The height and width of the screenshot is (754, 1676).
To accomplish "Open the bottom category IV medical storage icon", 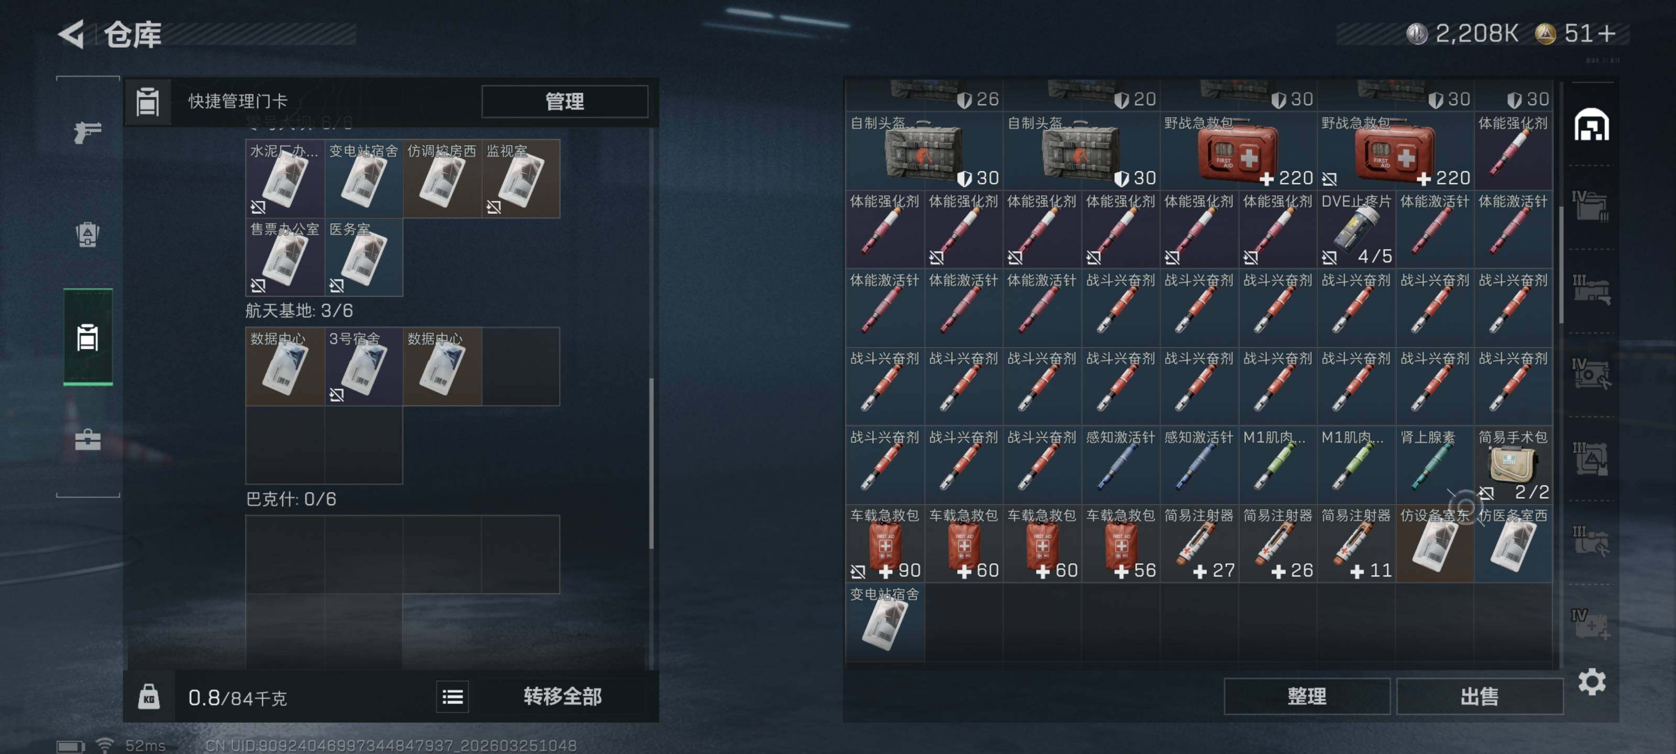I will [1590, 625].
